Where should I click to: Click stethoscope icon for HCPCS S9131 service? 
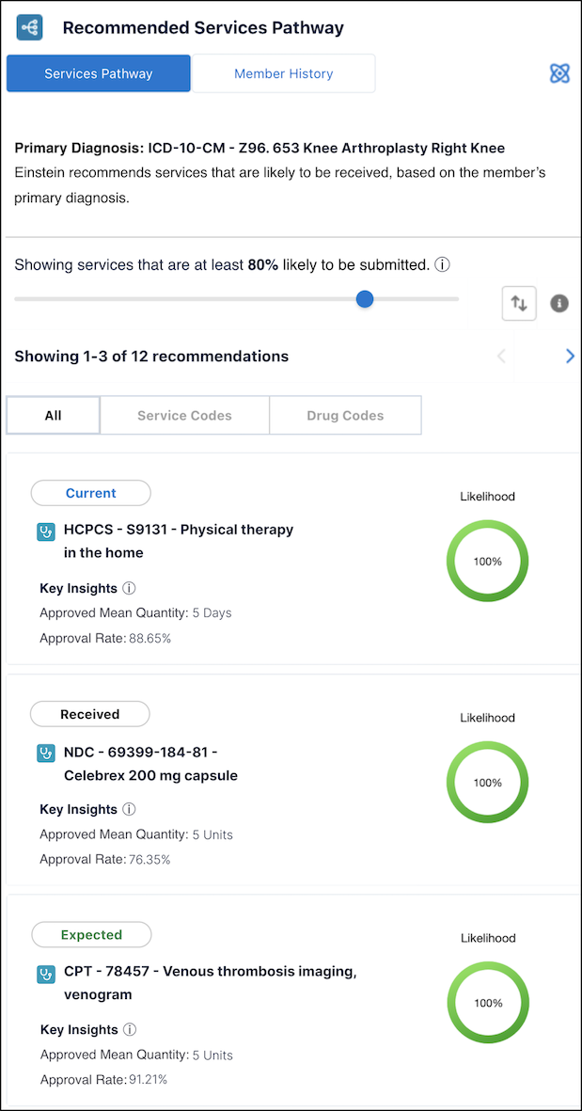pos(46,532)
